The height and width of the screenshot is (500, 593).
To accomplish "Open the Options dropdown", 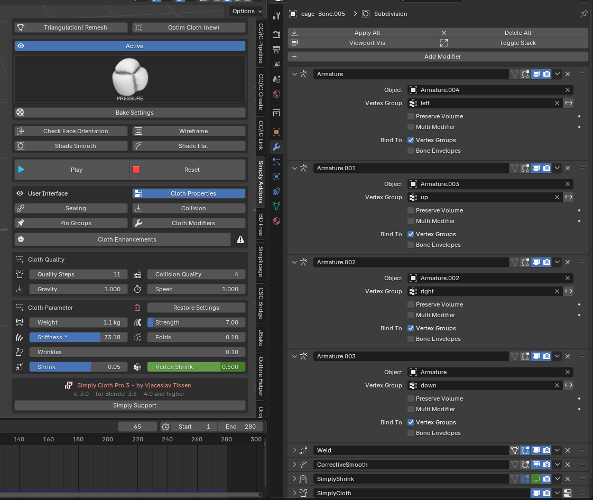I will click(246, 11).
